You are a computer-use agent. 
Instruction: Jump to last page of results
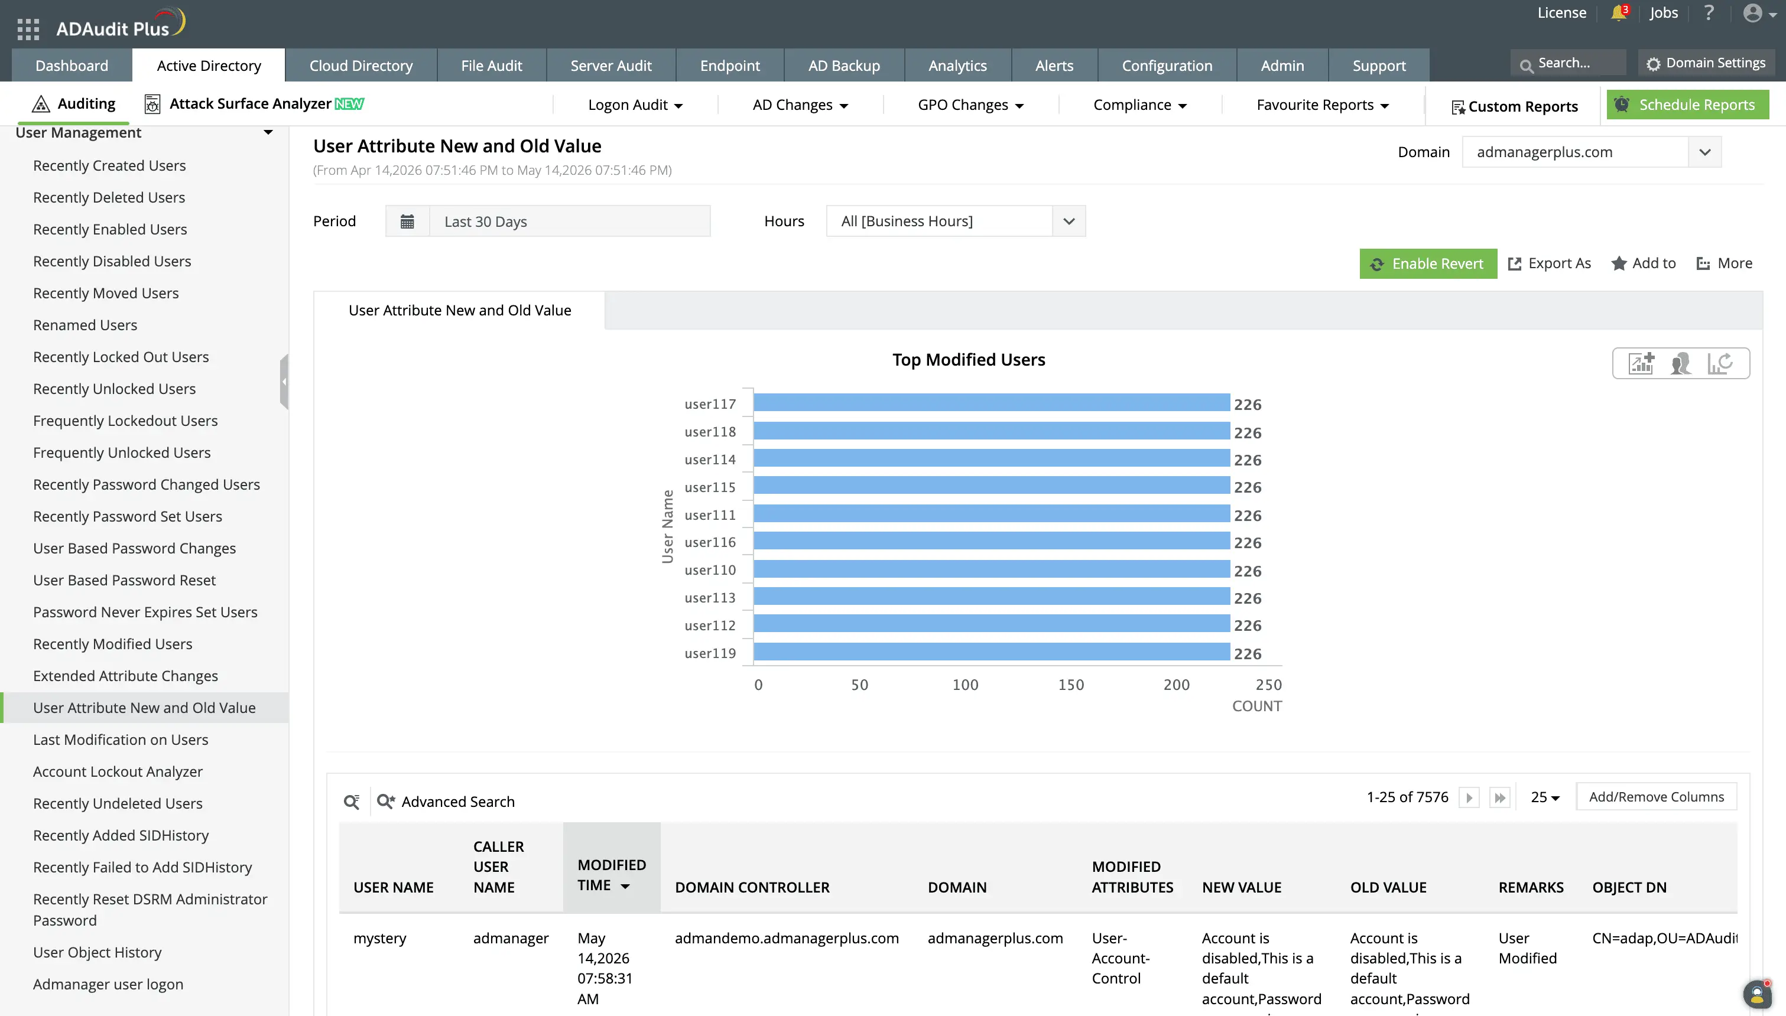[1499, 797]
